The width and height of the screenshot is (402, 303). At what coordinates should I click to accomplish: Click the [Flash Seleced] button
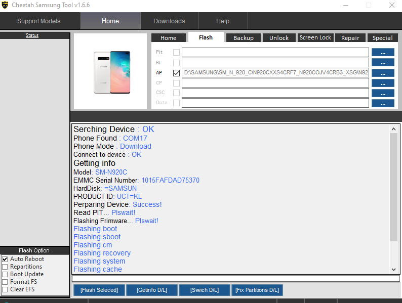coord(99,290)
